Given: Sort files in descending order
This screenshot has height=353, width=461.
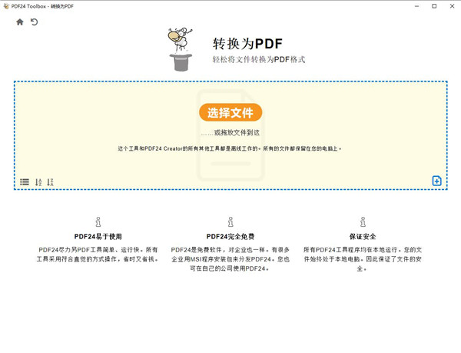Looking at the screenshot, I should [50, 182].
